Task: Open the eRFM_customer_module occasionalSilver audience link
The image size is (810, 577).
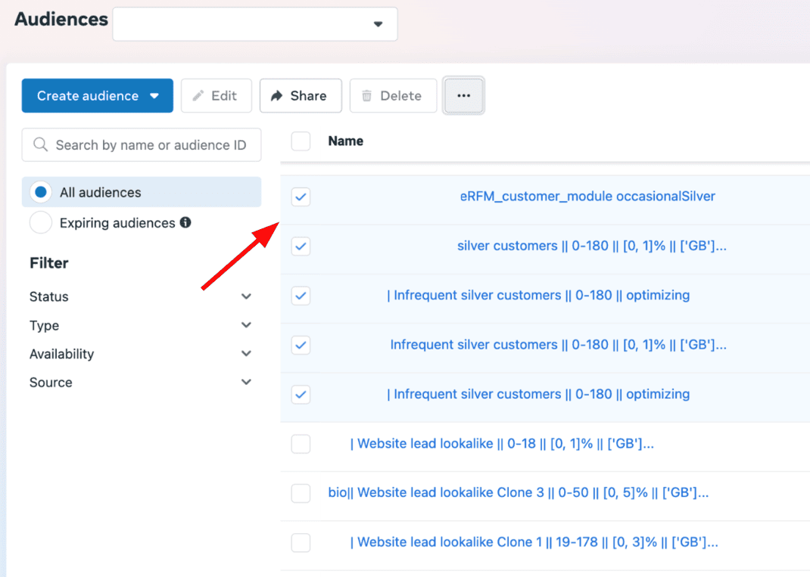Action: (587, 196)
